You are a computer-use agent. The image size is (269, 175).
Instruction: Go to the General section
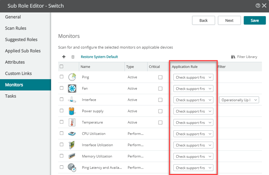[x=25, y=17]
